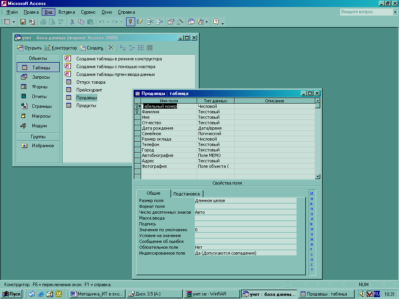This screenshot has width=399, height=299.
Task: Click the Spelling check toolbar icon
Action: click(x=61, y=22)
